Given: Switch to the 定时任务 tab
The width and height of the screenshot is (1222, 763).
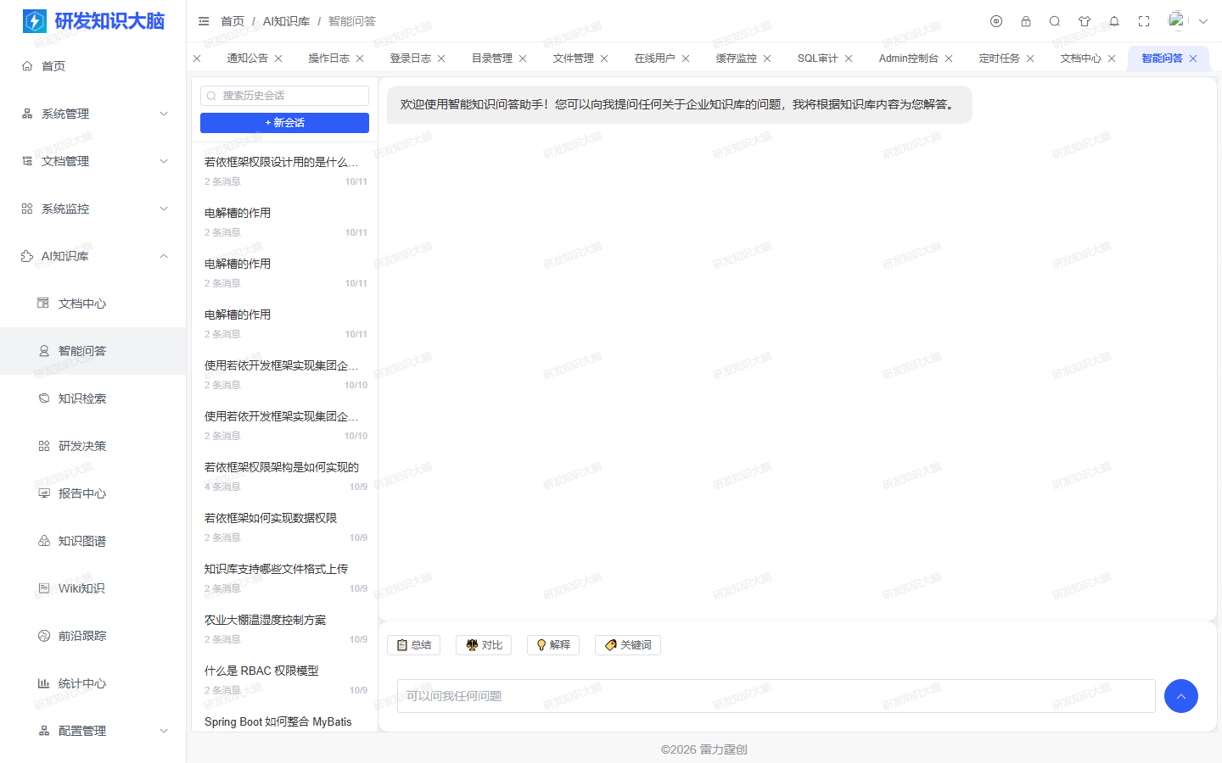Looking at the screenshot, I should [999, 58].
